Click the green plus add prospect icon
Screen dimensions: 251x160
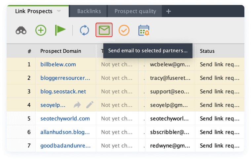coord(41,30)
